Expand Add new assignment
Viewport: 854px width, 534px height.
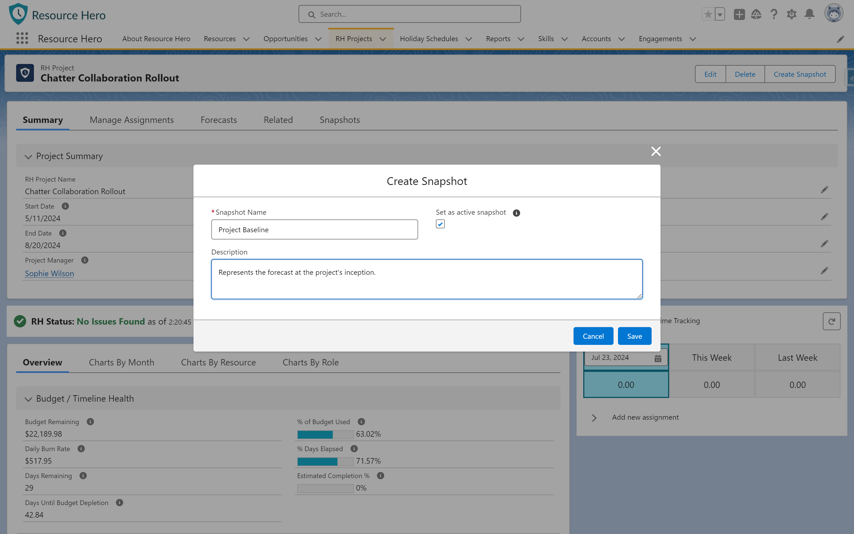(x=594, y=418)
